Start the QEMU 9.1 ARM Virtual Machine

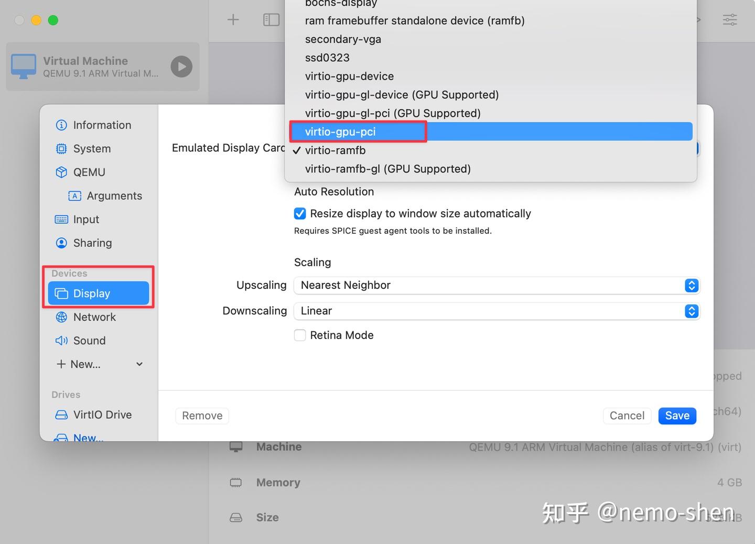[181, 67]
